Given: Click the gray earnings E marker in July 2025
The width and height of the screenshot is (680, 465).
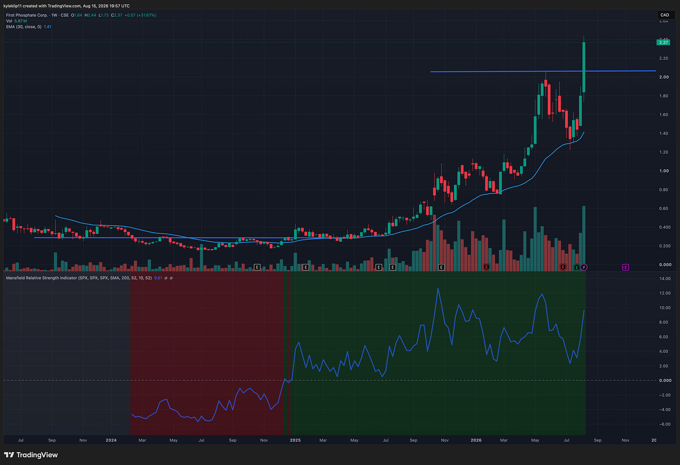Looking at the screenshot, I should 392,267.
